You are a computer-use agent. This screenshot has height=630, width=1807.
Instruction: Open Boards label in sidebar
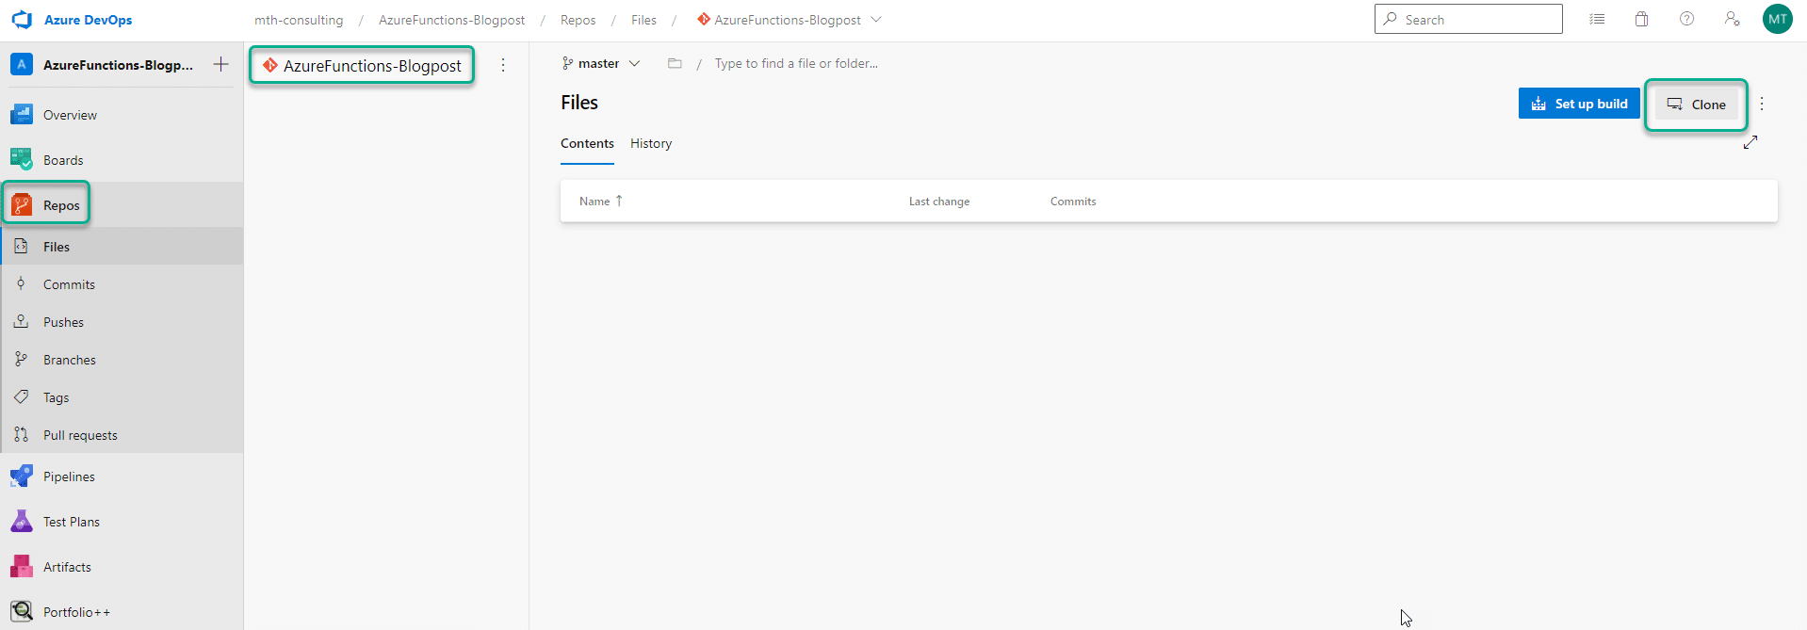[63, 160]
